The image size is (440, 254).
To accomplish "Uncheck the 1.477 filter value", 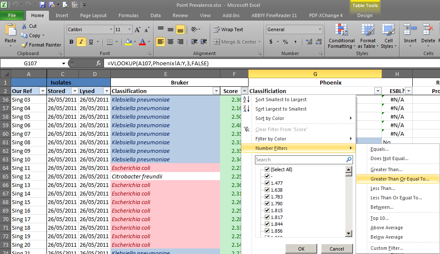I will click(267, 183).
